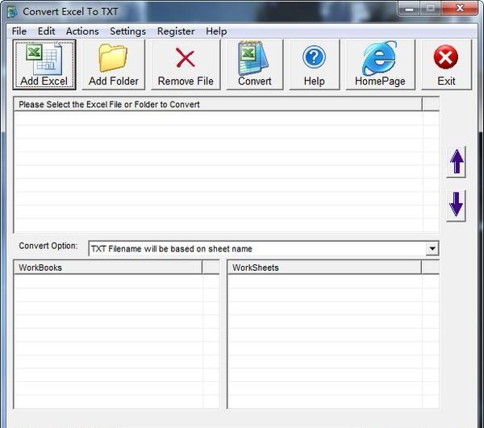Minimize the Convert Excel To TXT window
The height and width of the screenshot is (428, 484).
(409, 8)
